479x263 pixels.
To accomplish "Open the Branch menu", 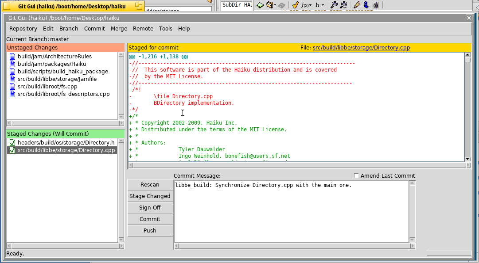I will click(x=69, y=29).
